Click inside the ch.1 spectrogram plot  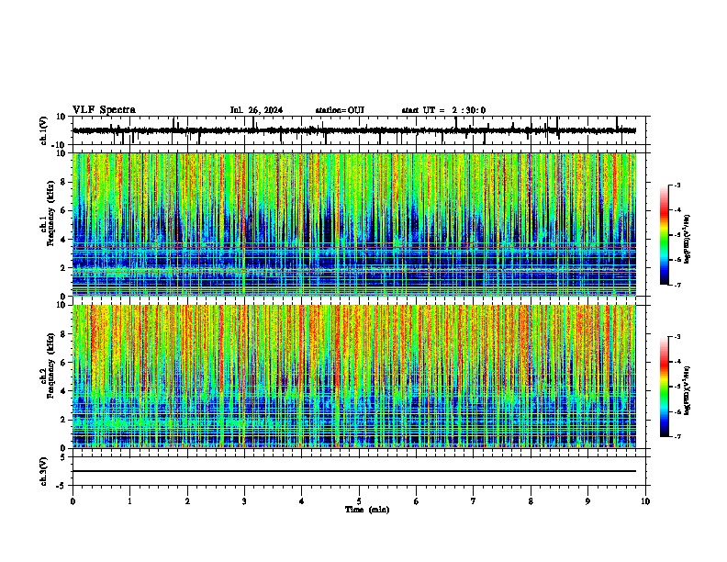(354, 224)
